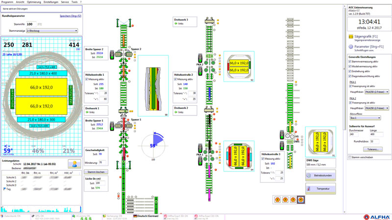Click the Stamm löschen button
The image size is (392, 220).
tap(96, 172)
